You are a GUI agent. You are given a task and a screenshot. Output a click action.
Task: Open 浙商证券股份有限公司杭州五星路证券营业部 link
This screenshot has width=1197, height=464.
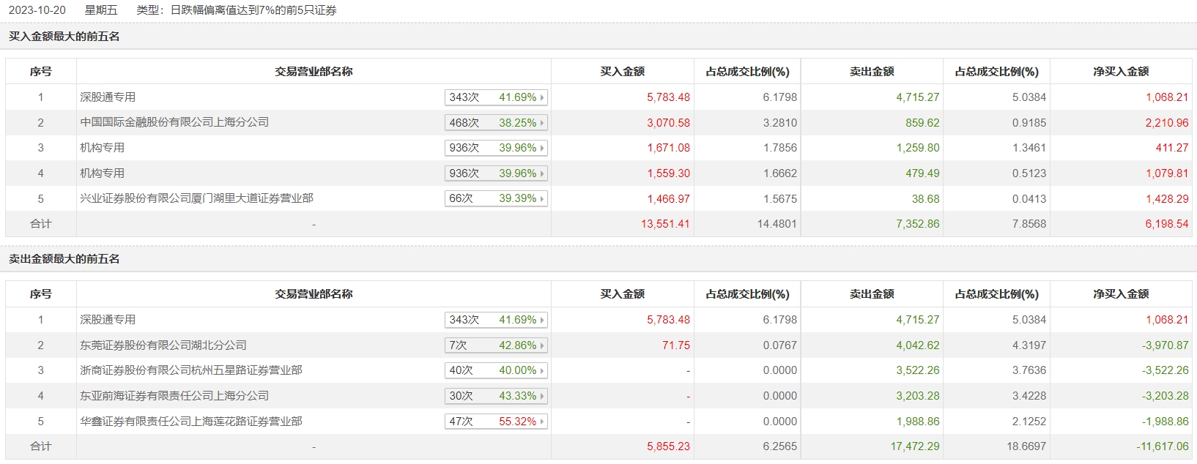190,370
